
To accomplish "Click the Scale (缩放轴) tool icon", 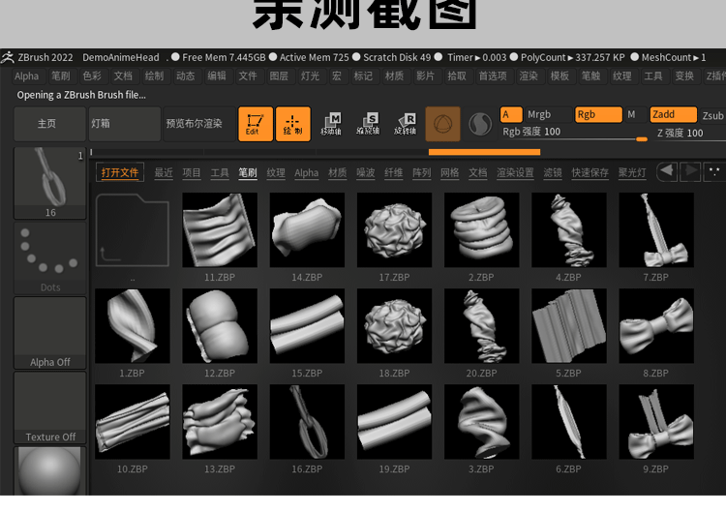I will pyautogui.click(x=368, y=124).
